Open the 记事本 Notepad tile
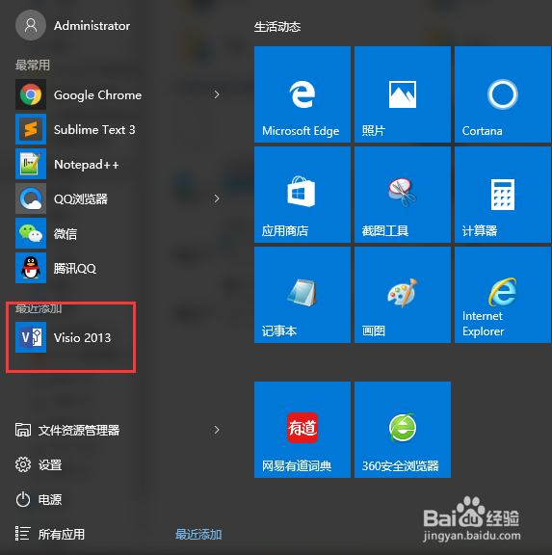The image size is (552, 555). point(302,295)
